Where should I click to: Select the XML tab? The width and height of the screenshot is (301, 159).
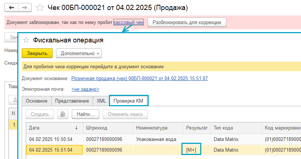pyautogui.click(x=101, y=101)
